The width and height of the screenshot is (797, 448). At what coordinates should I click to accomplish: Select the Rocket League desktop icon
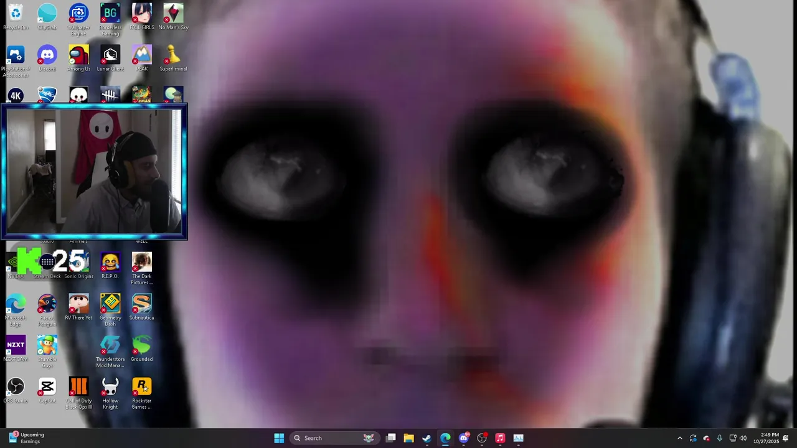point(47,95)
